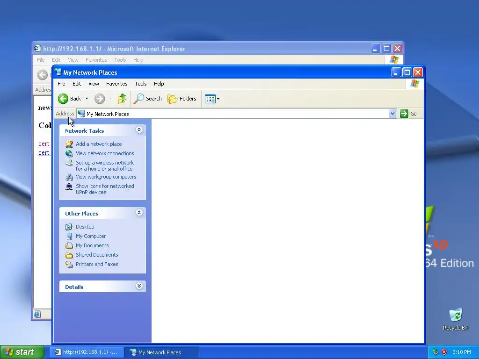This screenshot has width=479, height=359.
Task: Open Favorites menu in My Network Places
Action: pos(116,84)
